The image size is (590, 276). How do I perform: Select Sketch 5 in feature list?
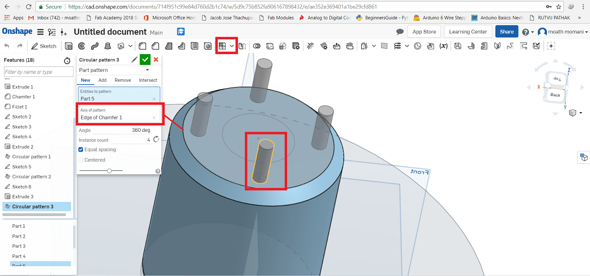(x=22, y=167)
